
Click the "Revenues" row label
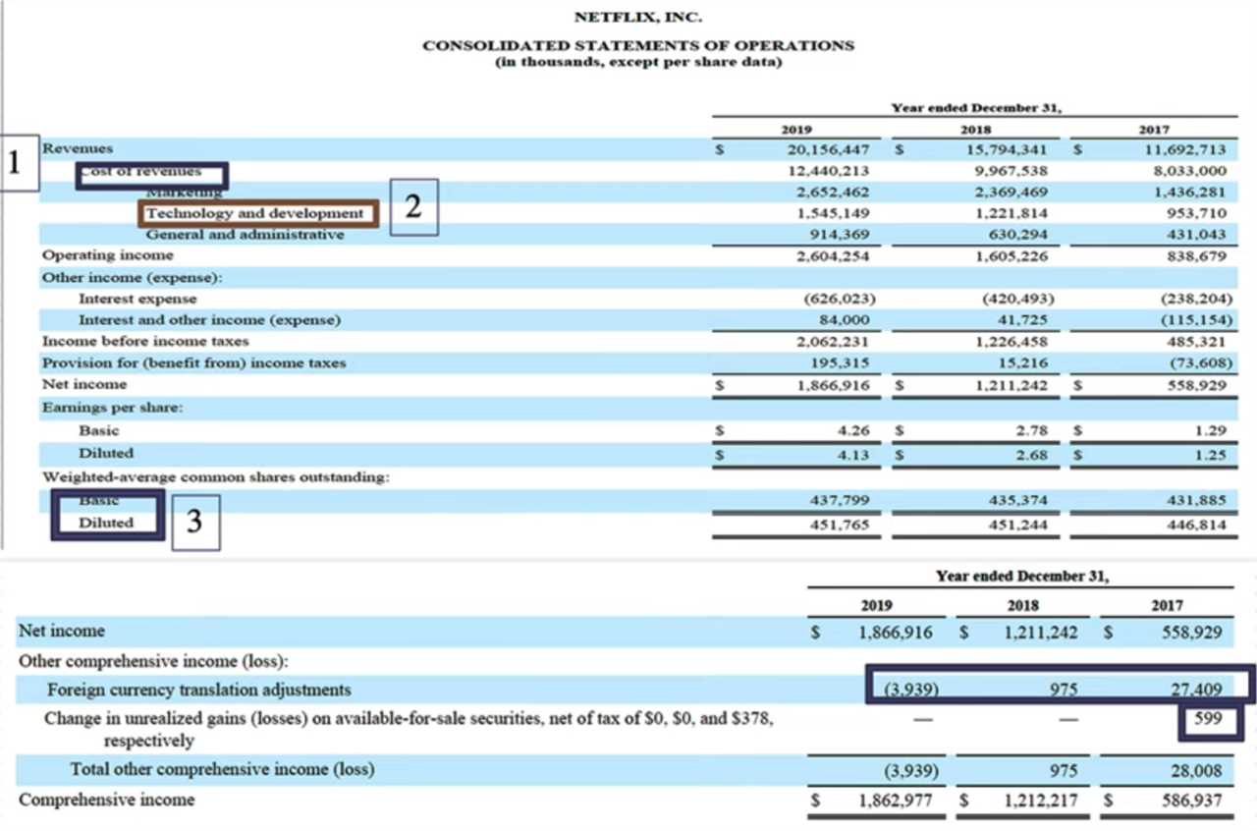[x=78, y=148]
